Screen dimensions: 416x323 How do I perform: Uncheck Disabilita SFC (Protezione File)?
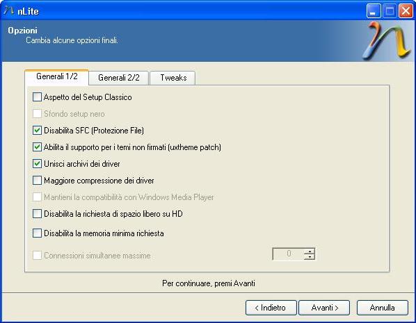[x=37, y=131]
